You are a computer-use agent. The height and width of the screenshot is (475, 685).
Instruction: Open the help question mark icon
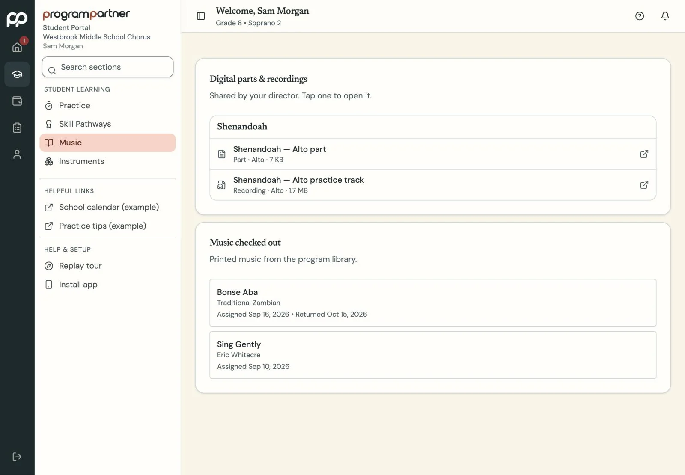[x=640, y=16]
